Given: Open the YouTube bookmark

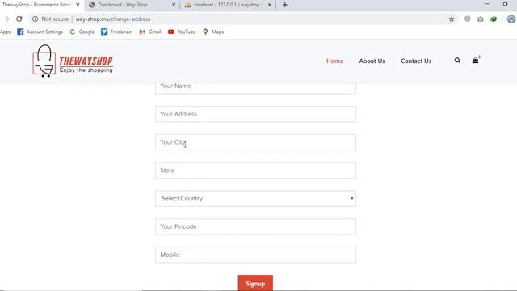Looking at the screenshot, I should click(182, 32).
